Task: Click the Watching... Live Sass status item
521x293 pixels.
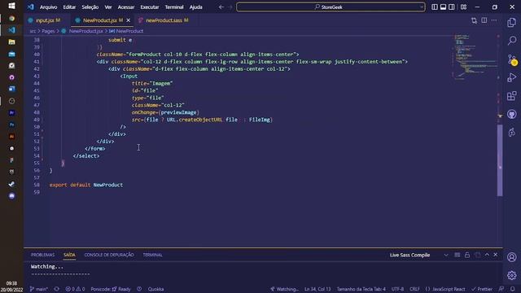Action: pos(284,289)
